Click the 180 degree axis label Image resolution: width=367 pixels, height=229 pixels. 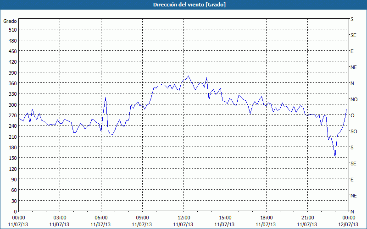(x=13, y=147)
